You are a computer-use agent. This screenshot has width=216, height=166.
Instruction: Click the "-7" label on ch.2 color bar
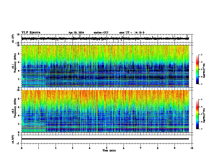click(201, 129)
